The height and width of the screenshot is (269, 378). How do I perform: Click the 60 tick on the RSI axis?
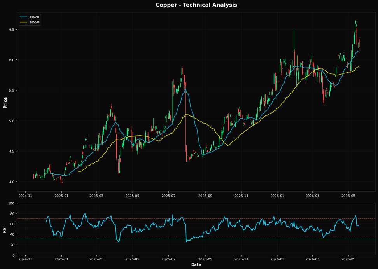(13, 224)
